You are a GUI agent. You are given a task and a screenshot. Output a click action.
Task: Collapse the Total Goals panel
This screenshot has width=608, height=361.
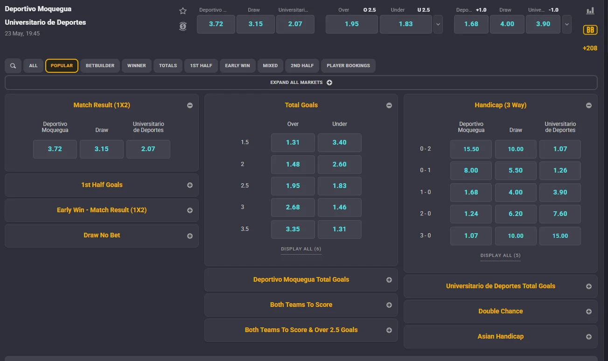[389, 105]
